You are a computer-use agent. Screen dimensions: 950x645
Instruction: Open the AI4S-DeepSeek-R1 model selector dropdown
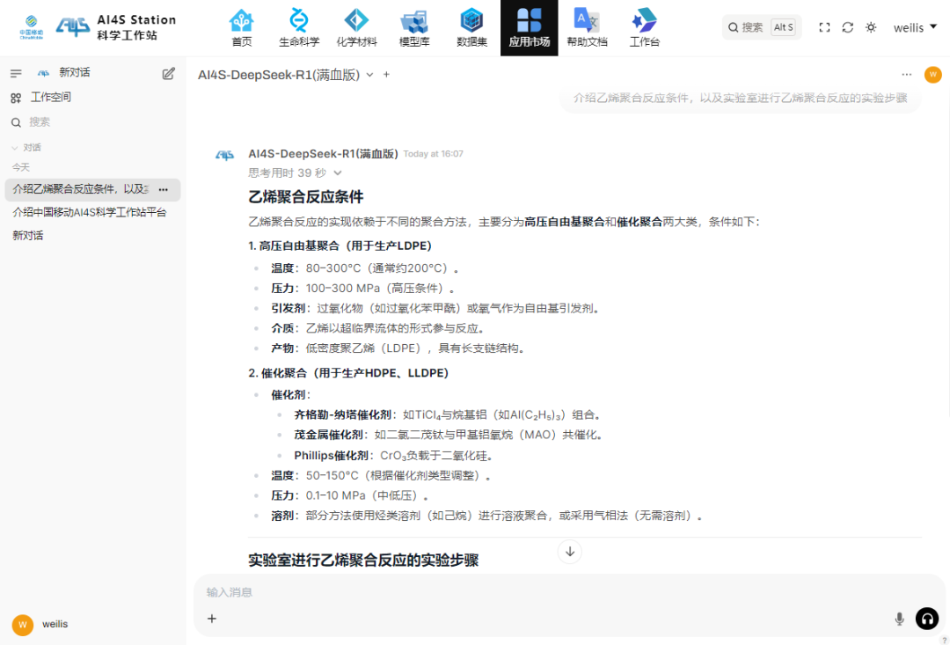point(285,75)
